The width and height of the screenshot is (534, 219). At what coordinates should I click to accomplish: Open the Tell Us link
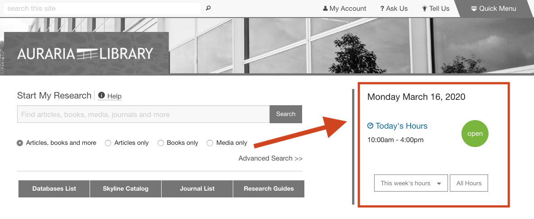pyautogui.click(x=435, y=9)
